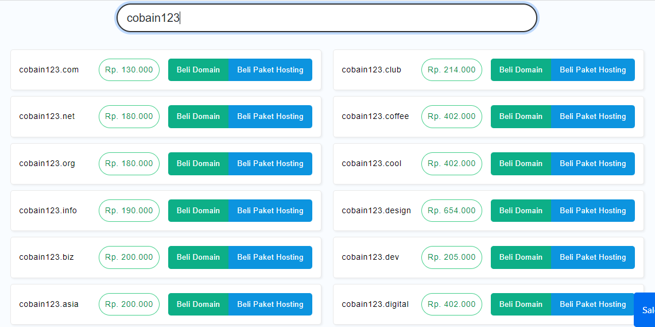Select Beli Paket Hosting for cobain123.biz
This screenshot has width=655, height=327.
[270, 257]
